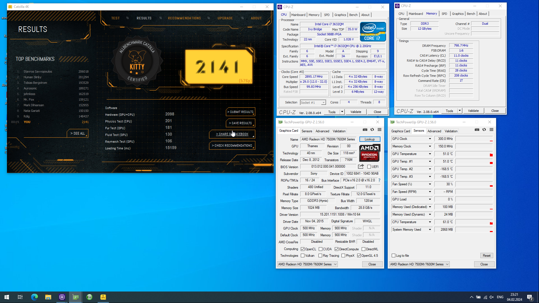
Task: Switch to CPU-Z taskbar icon
Action: click(x=62, y=297)
